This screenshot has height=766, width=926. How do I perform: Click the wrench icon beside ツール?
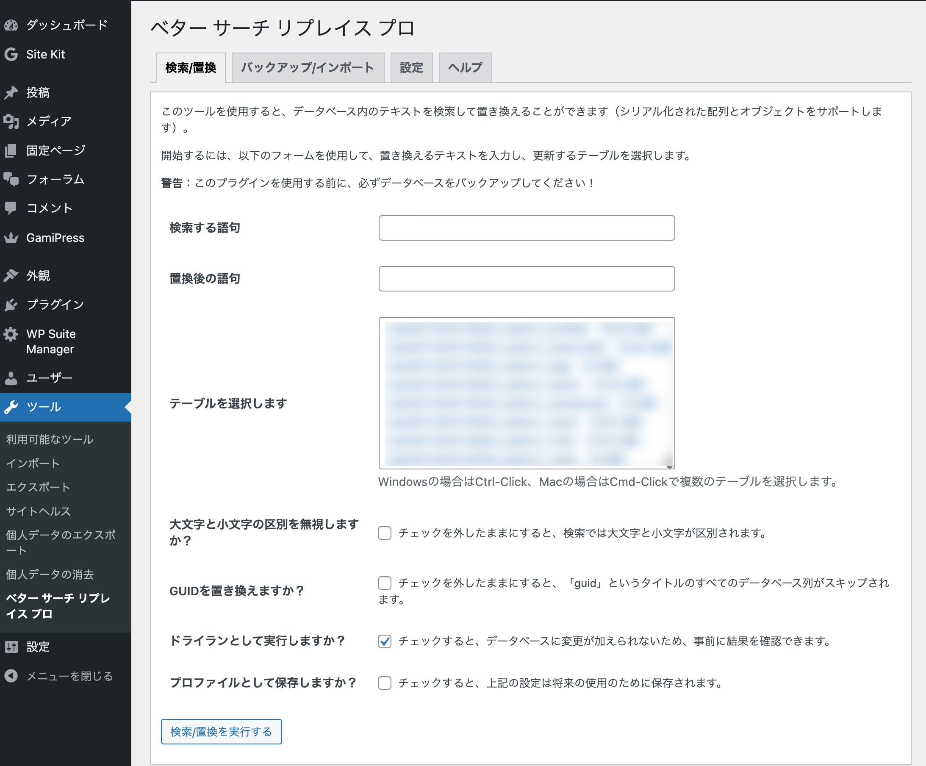(11, 407)
